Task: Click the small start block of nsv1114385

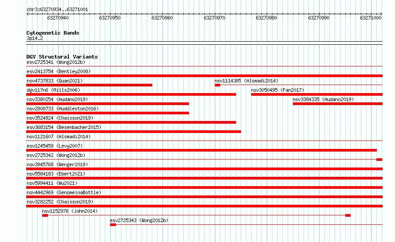Action: [217, 85]
